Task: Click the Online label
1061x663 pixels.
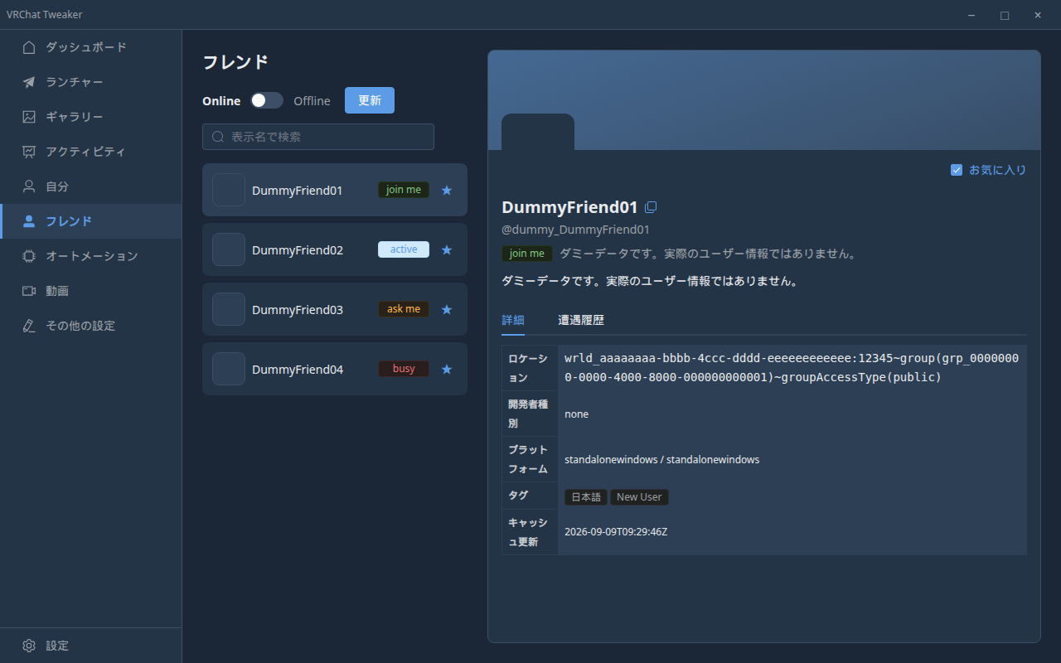Action: [x=221, y=100]
